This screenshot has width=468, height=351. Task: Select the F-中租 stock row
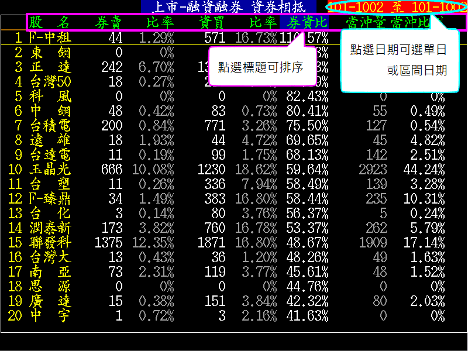tap(49, 38)
